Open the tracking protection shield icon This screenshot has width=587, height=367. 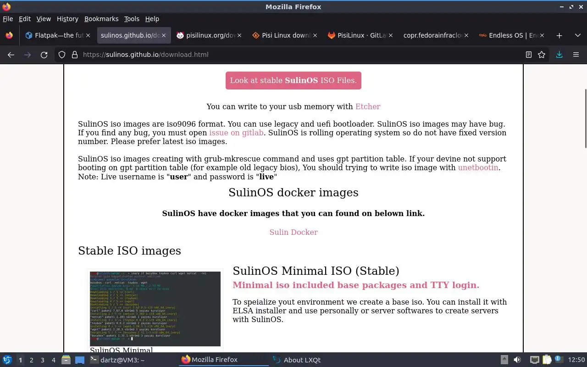(x=62, y=55)
